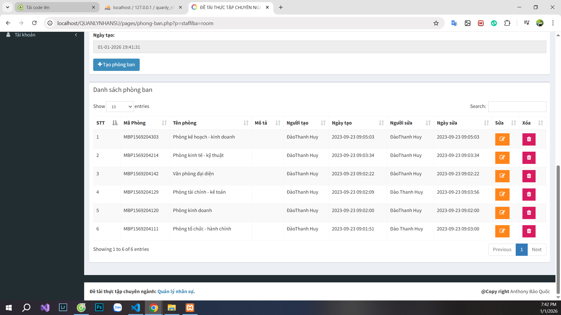Open XAMPP from the Windows taskbar
Image resolution: width=561 pixels, height=315 pixels.
(190, 307)
